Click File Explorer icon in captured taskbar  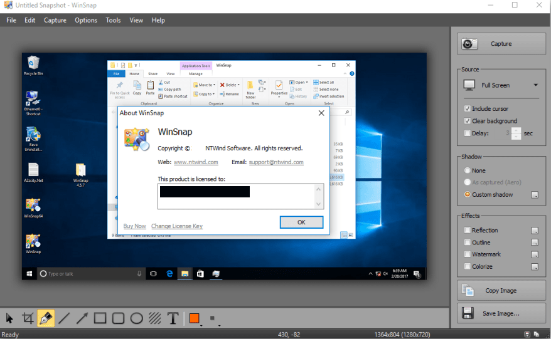(185, 274)
